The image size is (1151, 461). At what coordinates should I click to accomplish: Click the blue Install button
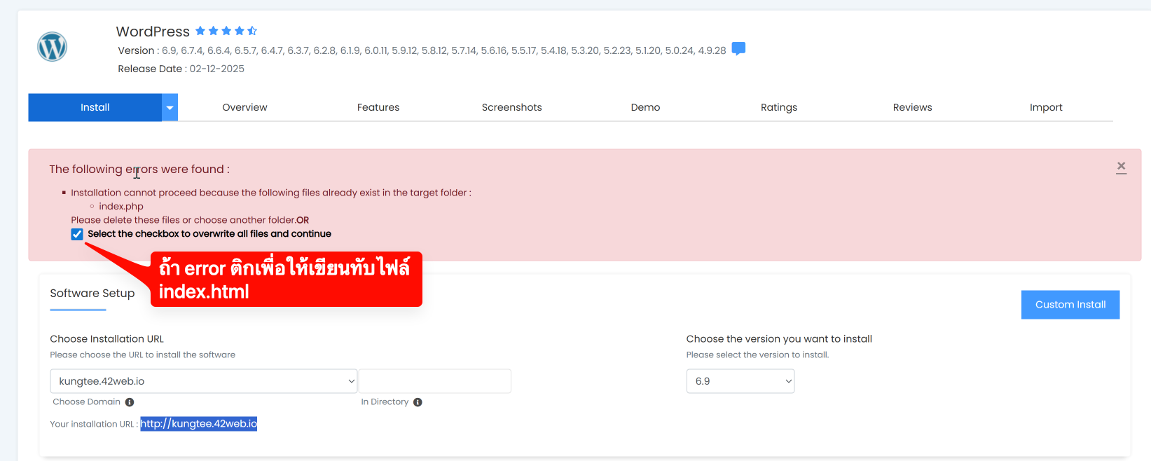(95, 107)
